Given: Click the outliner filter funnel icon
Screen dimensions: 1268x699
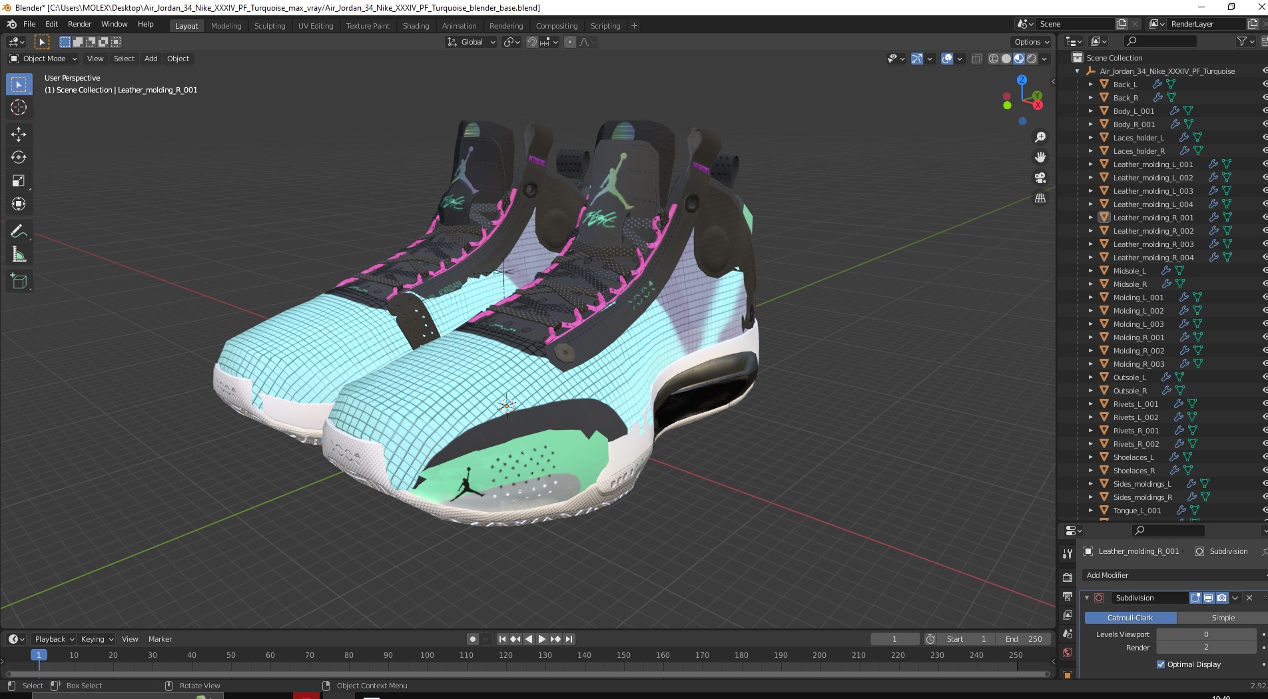Looking at the screenshot, I should [x=1241, y=41].
